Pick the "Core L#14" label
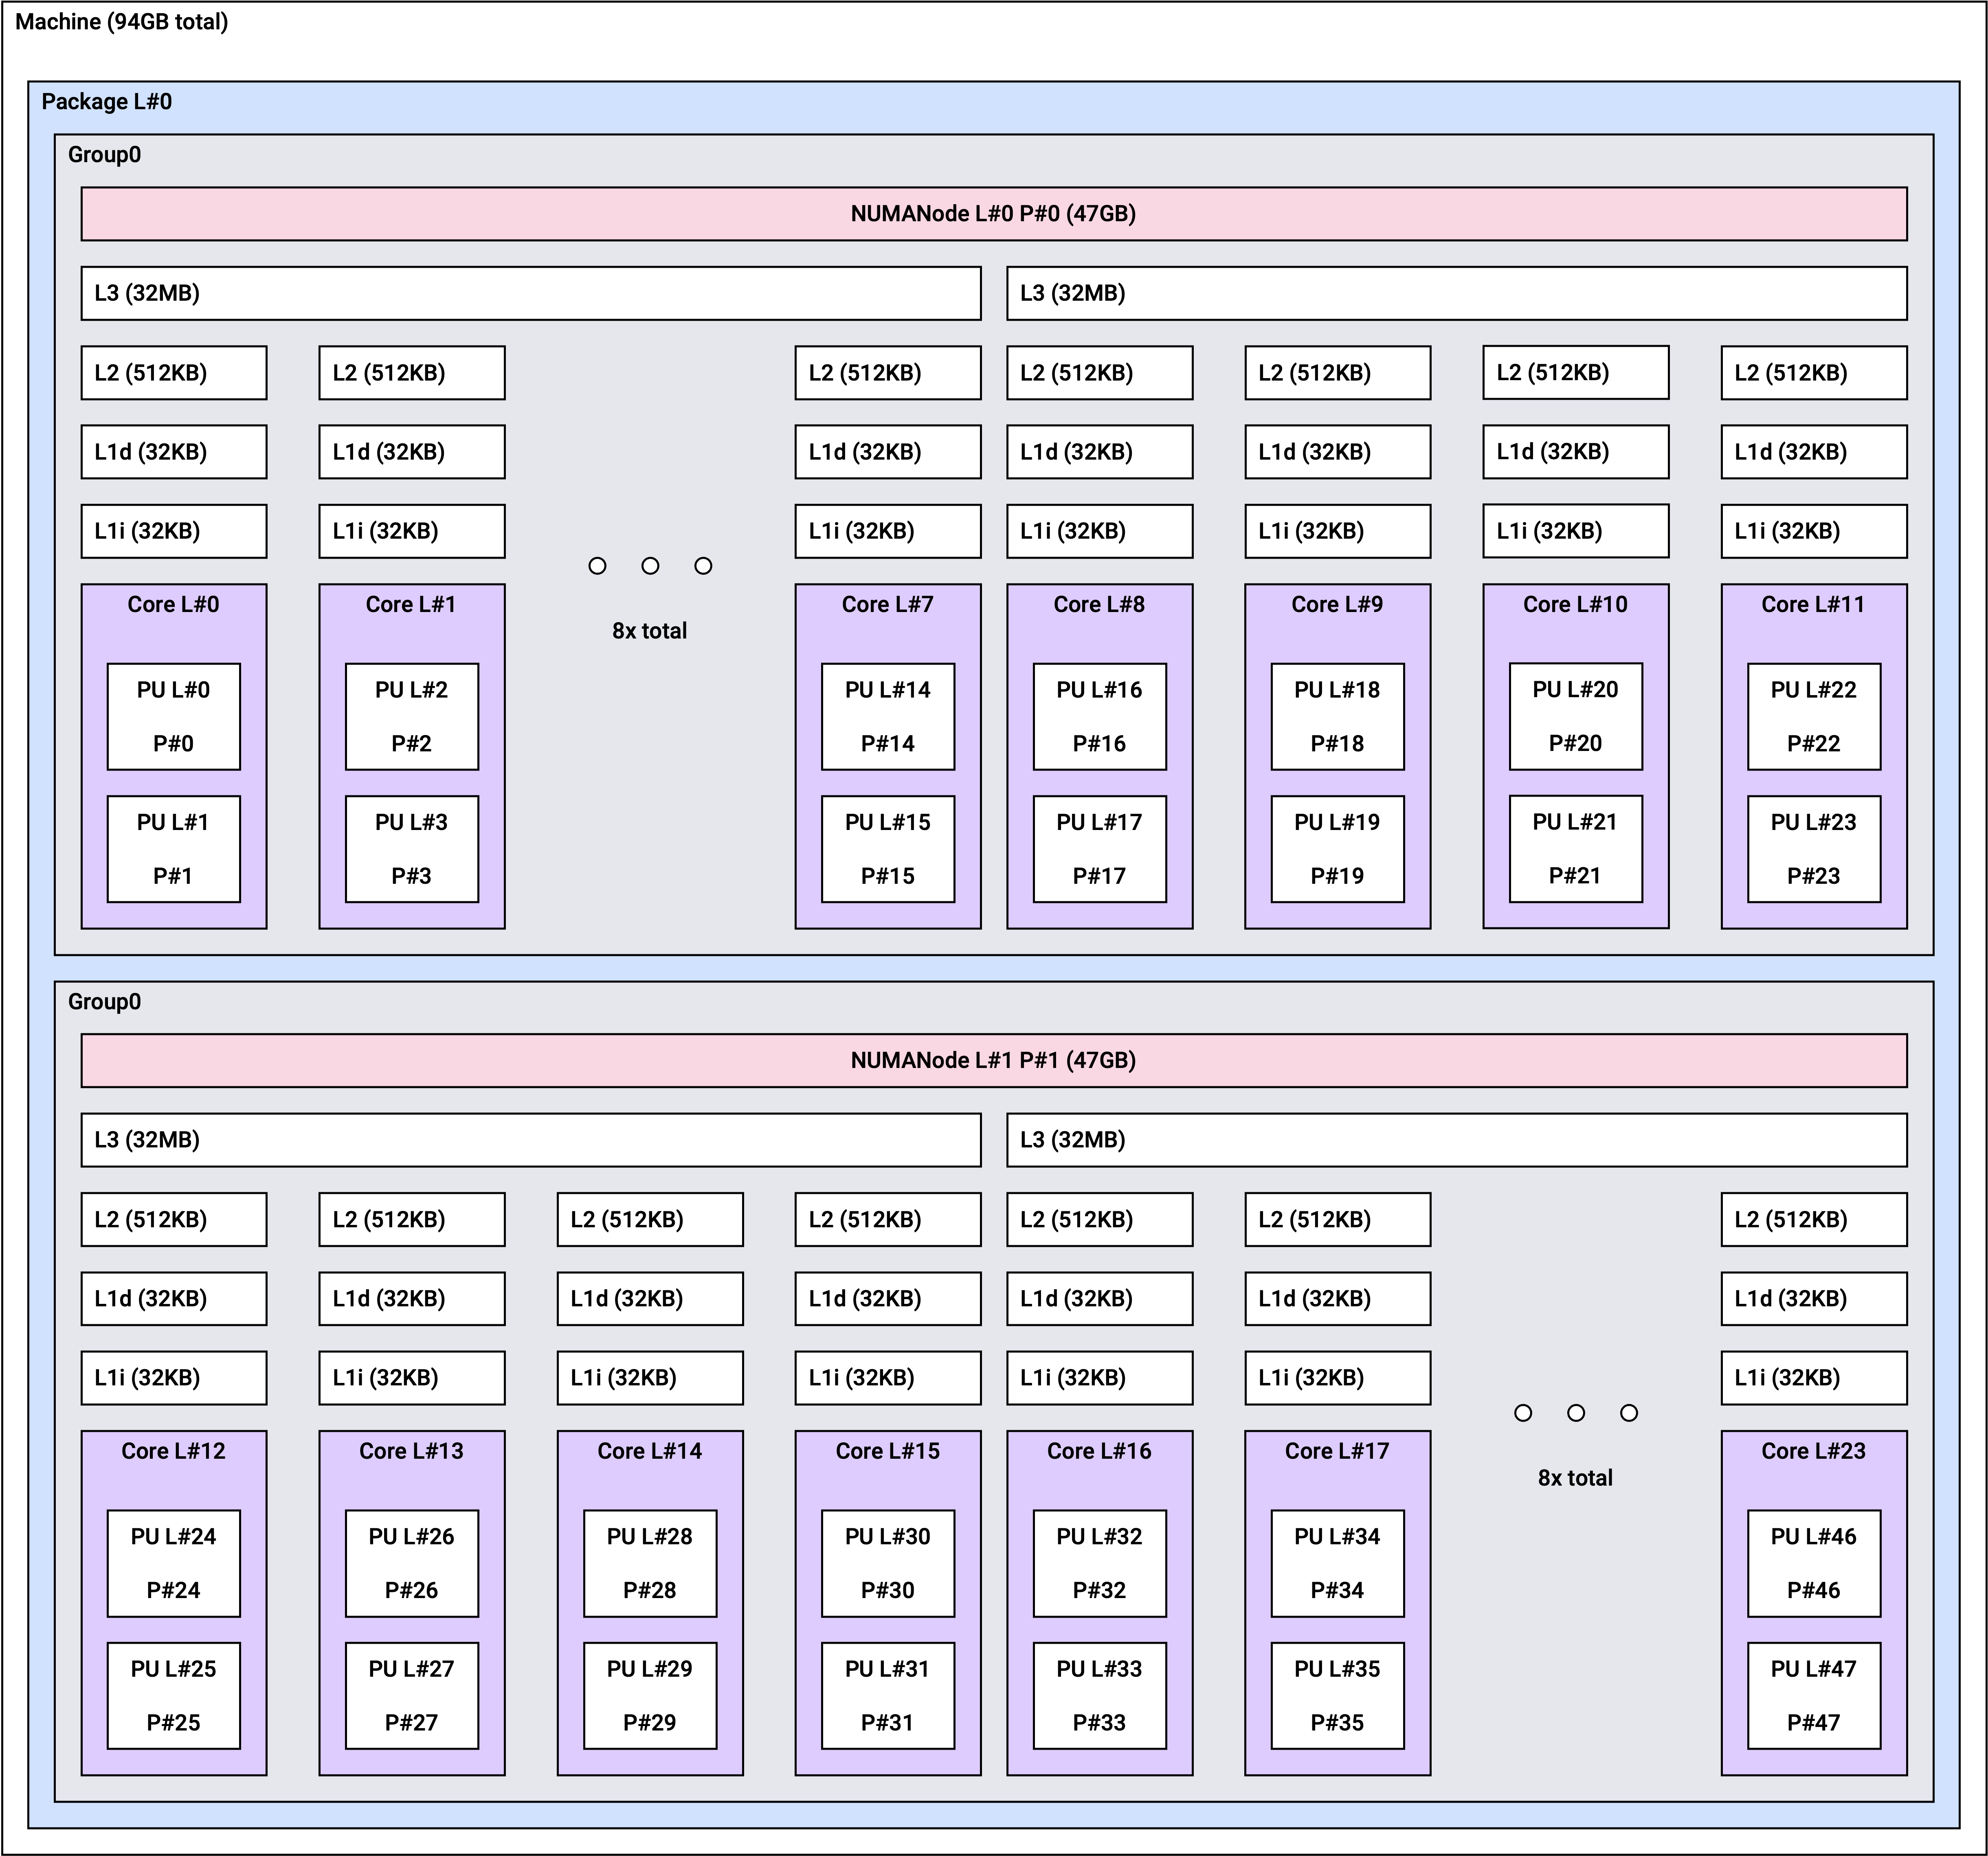Screen dimensions: 1988x1856 650,1451
